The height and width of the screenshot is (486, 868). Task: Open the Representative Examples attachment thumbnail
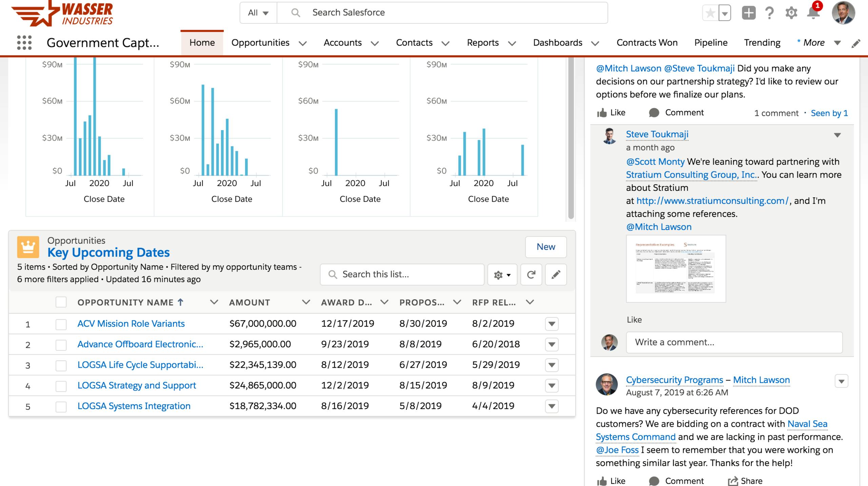676,268
